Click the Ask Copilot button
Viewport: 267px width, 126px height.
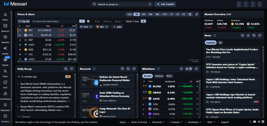165,4
